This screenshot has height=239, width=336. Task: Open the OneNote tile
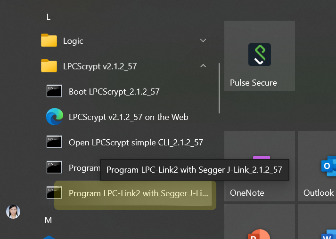click(x=260, y=166)
